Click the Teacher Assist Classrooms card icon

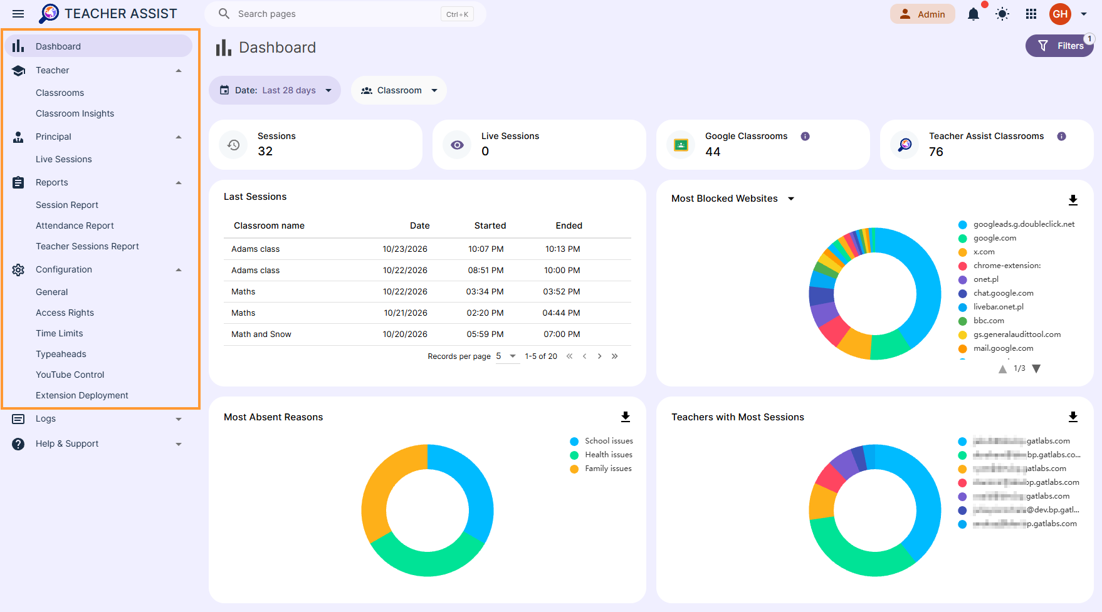905,145
